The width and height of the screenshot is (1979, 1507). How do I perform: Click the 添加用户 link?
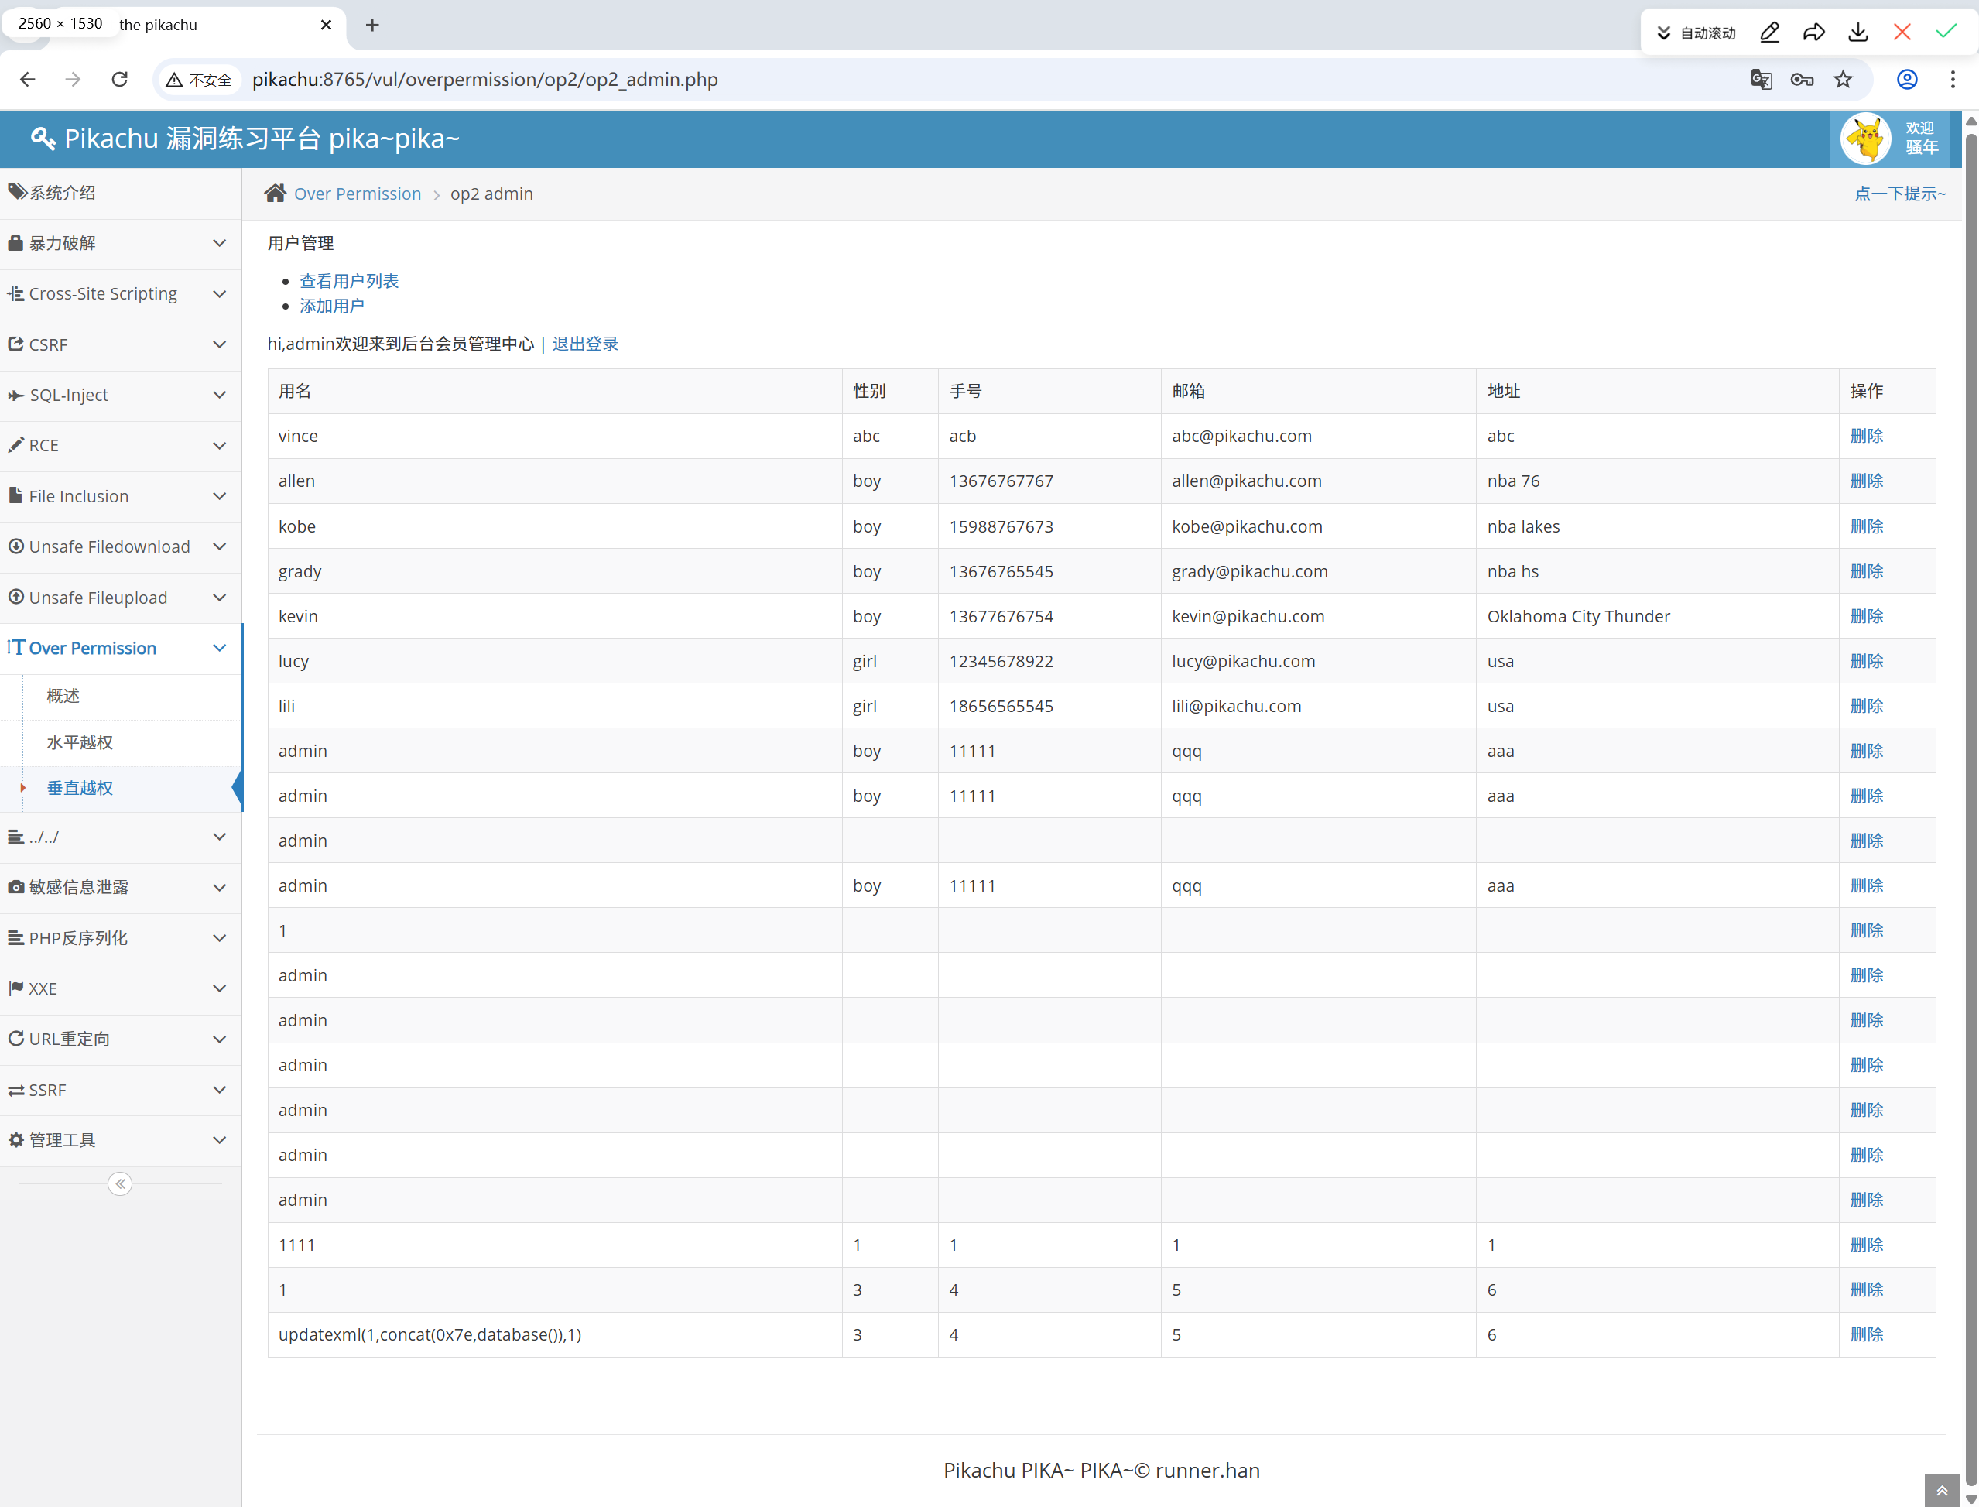point(332,306)
